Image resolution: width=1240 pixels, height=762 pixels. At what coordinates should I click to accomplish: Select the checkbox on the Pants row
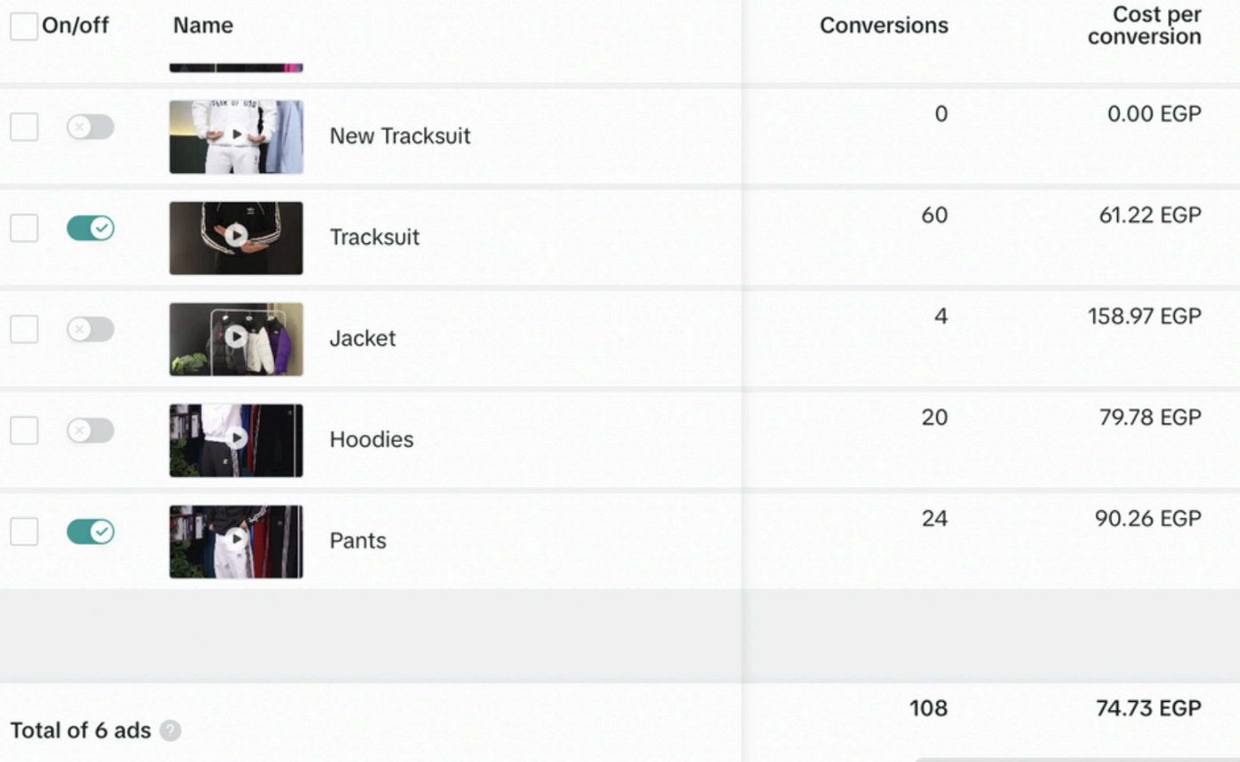click(24, 531)
